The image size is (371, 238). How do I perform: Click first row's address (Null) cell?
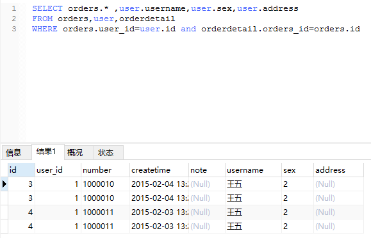[x=338, y=184]
